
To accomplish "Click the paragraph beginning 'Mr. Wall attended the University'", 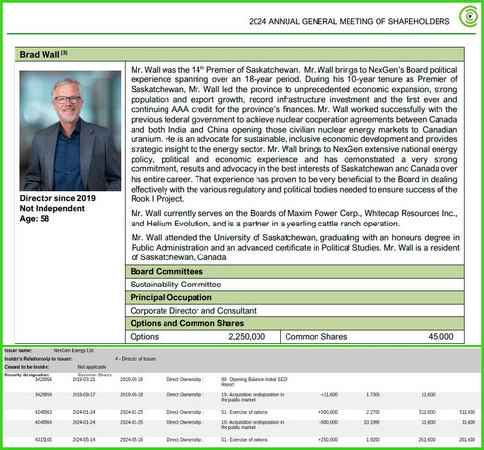I will coord(295,248).
